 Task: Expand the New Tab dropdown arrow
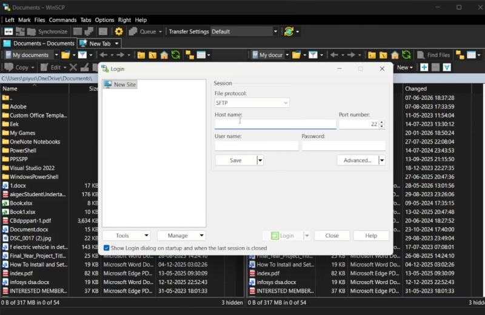point(116,44)
